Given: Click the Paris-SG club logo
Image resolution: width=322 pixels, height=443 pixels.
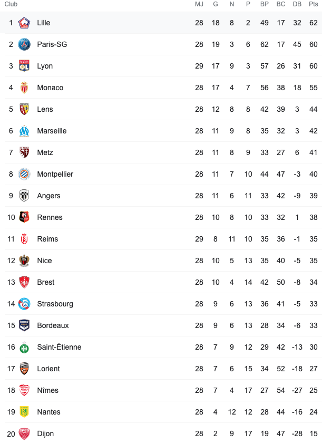Looking at the screenshot, I should (x=24, y=44).
